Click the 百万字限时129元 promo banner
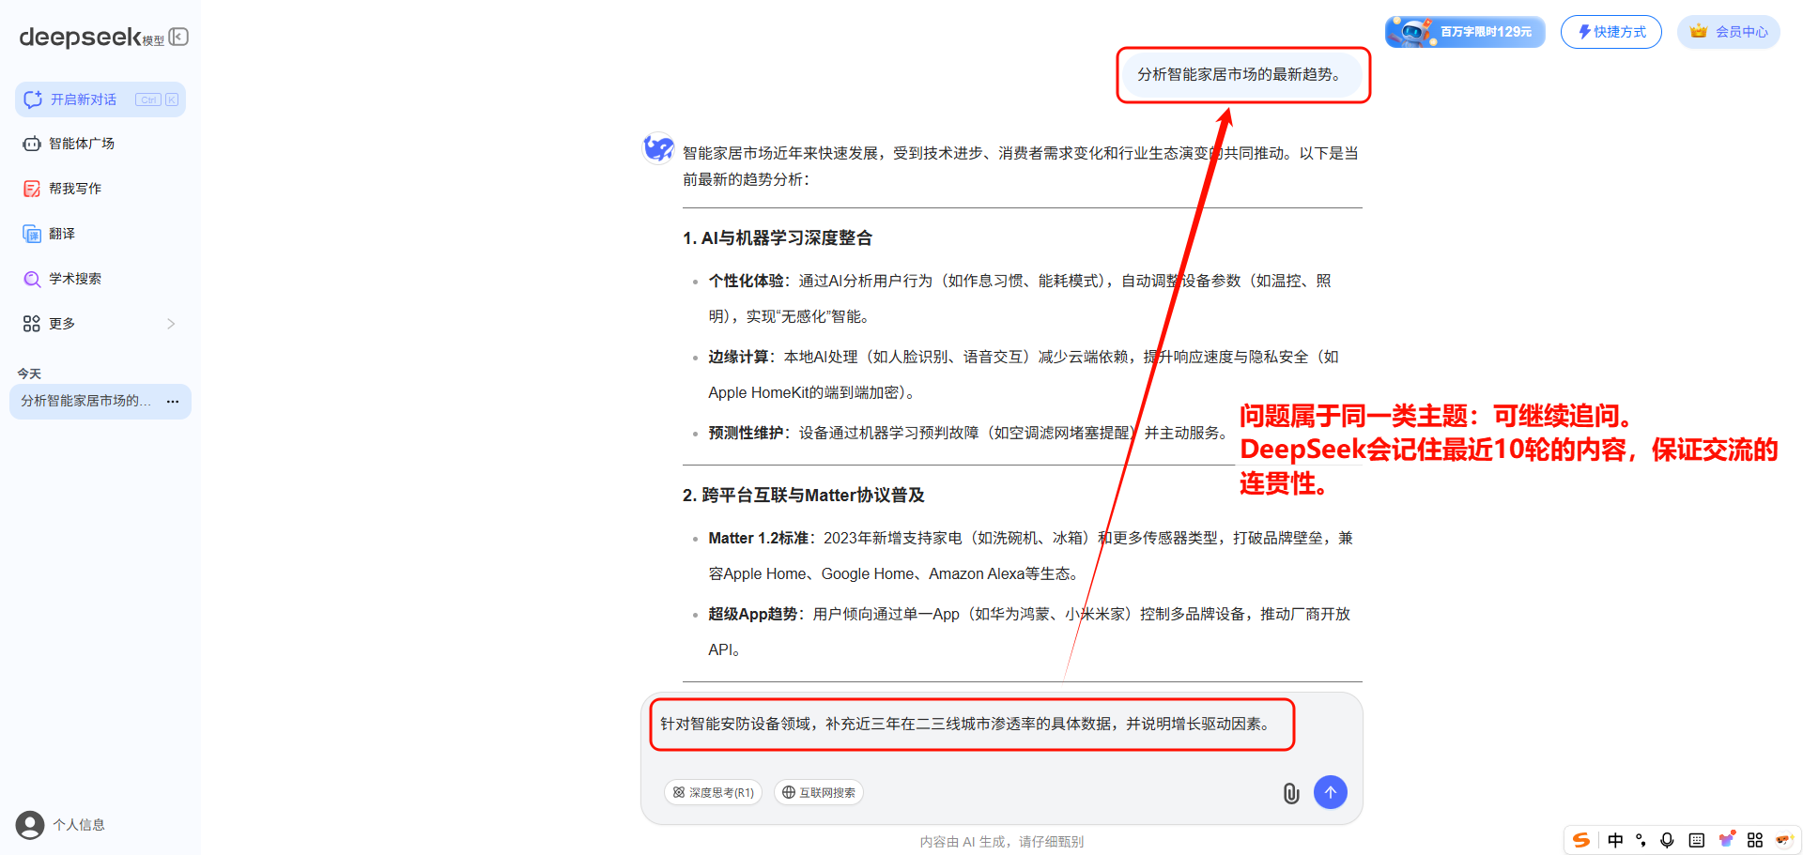 [x=1465, y=32]
